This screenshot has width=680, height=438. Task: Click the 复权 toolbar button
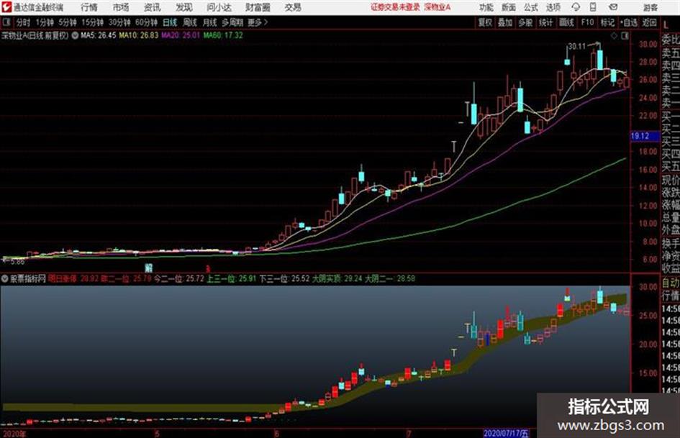coord(485,22)
